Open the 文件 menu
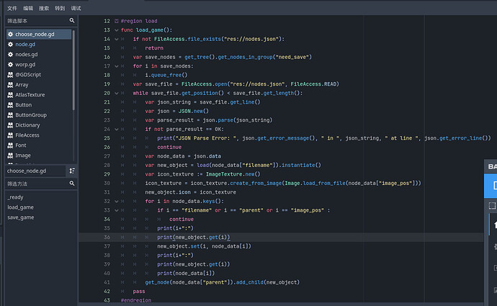The image size is (497, 306). pos(12,8)
